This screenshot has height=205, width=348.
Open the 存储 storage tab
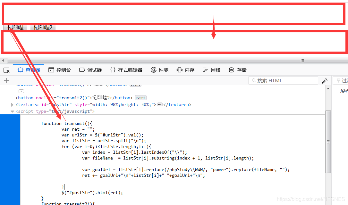point(238,70)
